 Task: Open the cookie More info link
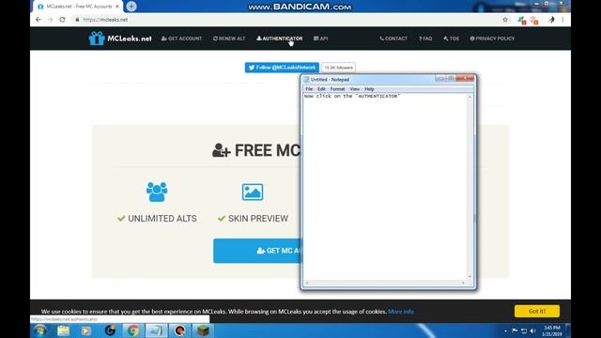click(401, 312)
